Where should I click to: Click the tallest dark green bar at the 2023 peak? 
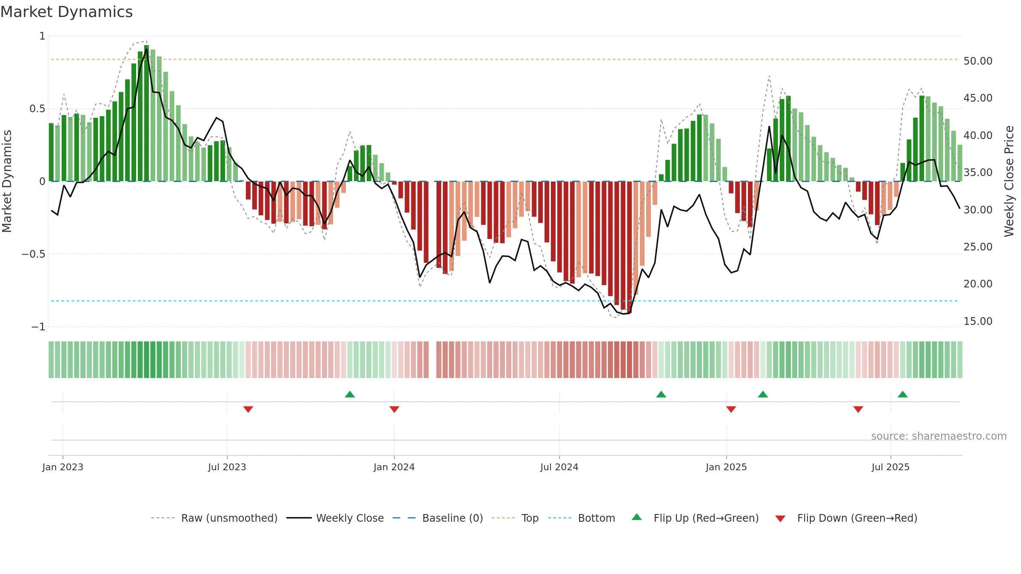146,113
